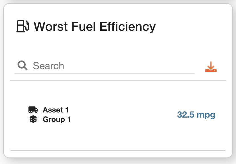Viewport: 236px width, 164px height.
Task: Click the underline beneath the Search field
Action: click(x=104, y=73)
